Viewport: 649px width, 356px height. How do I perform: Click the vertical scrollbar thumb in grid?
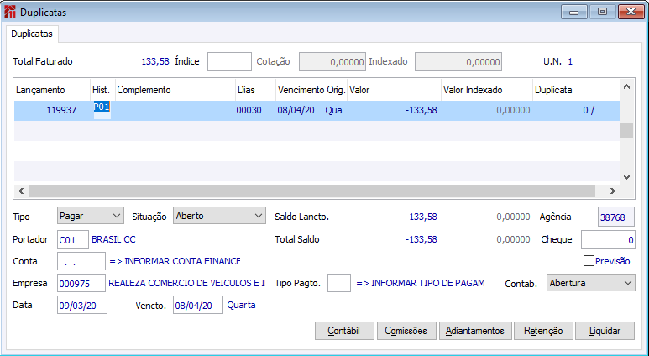(626, 130)
